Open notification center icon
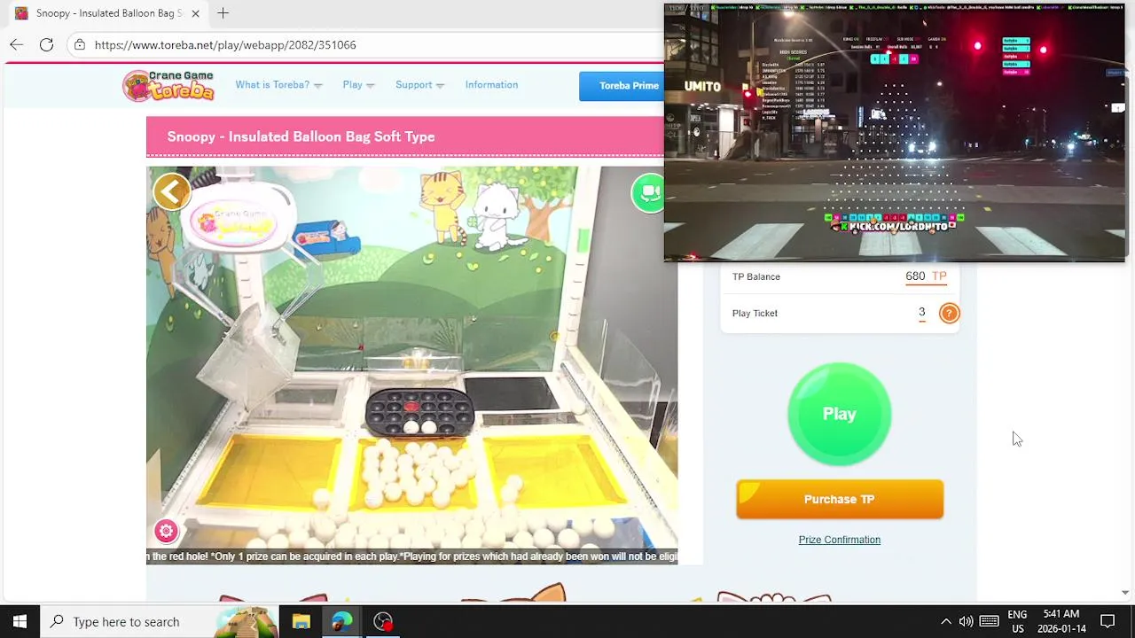Viewport: 1135px width, 638px height. [x=1108, y=621]
